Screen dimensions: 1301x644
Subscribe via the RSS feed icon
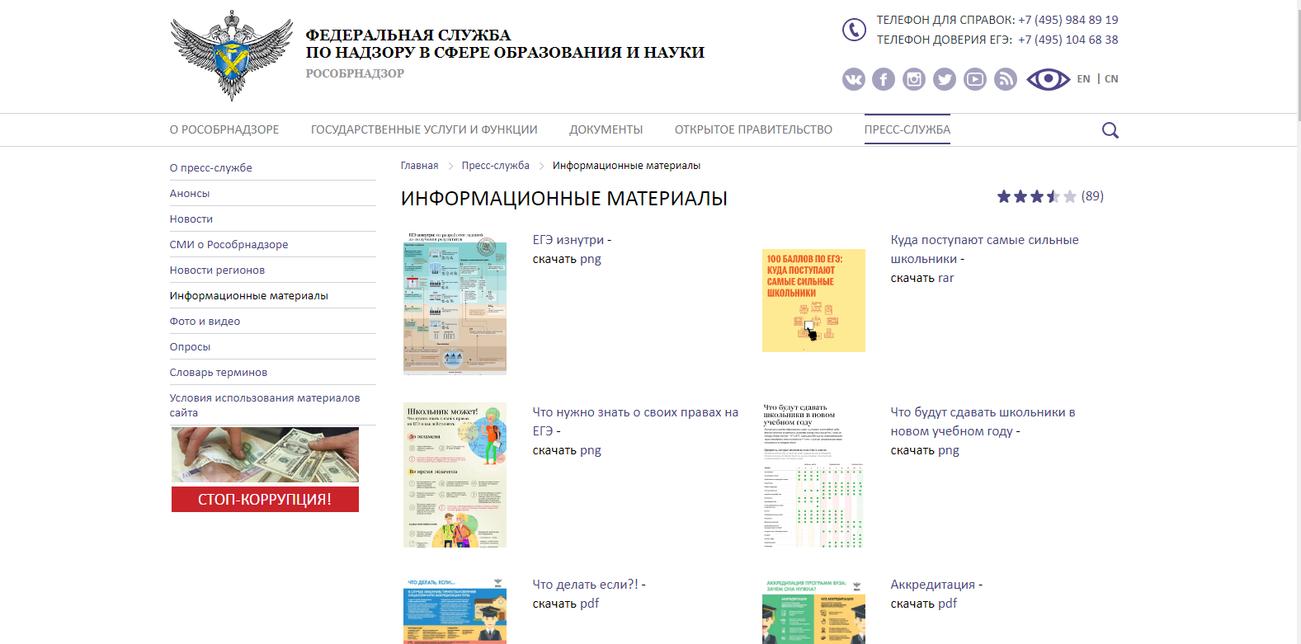pos(1006,79)
